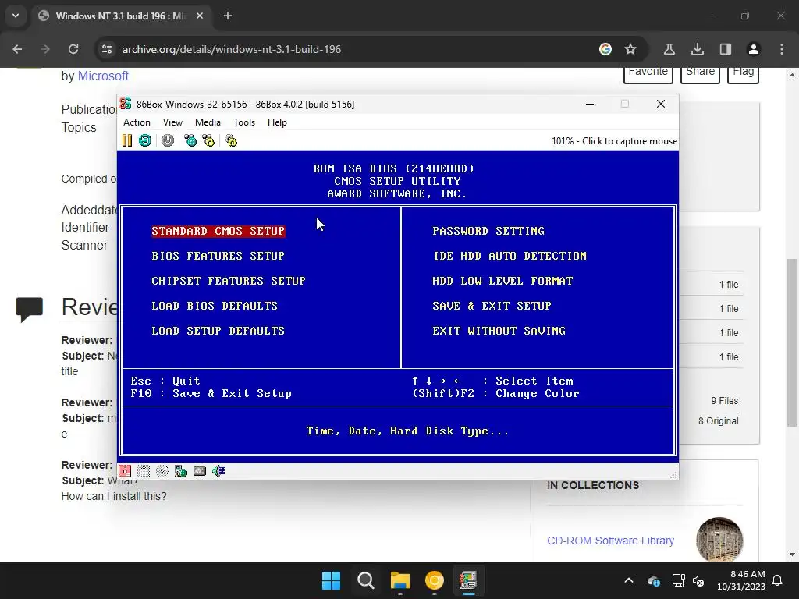The height and width of the screenshot is (599, 799).
Task: Open Chrome three-dot menu
Action: click(781, 49)
